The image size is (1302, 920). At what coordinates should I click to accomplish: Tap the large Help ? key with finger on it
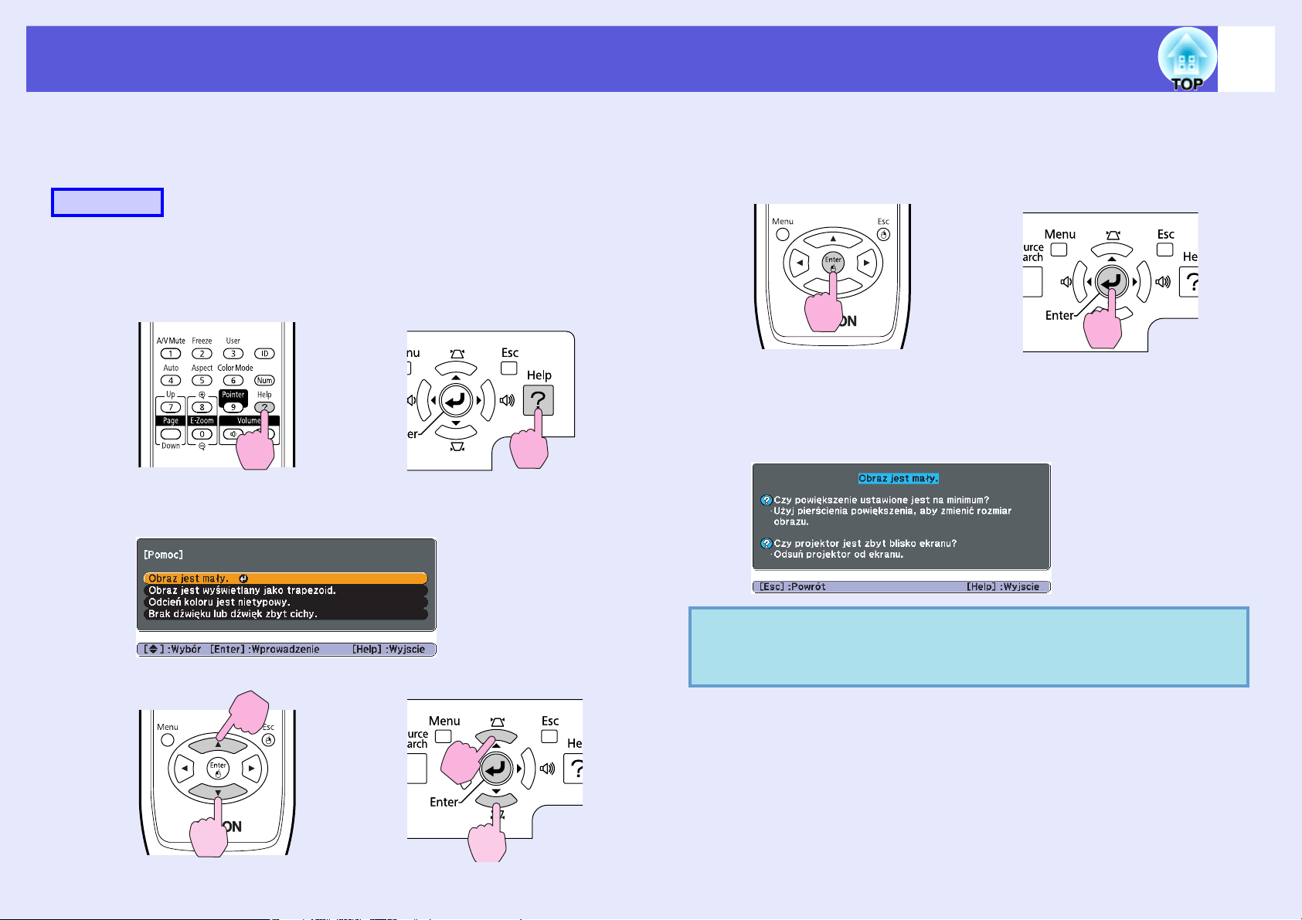[539, 401]
